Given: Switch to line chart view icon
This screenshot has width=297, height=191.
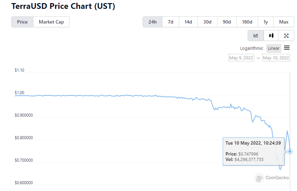Looking at the screenshot, I should point(256,35).
